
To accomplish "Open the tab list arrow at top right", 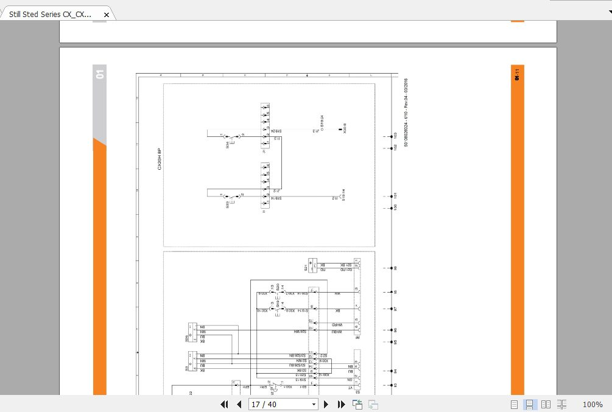I will 610,12.
